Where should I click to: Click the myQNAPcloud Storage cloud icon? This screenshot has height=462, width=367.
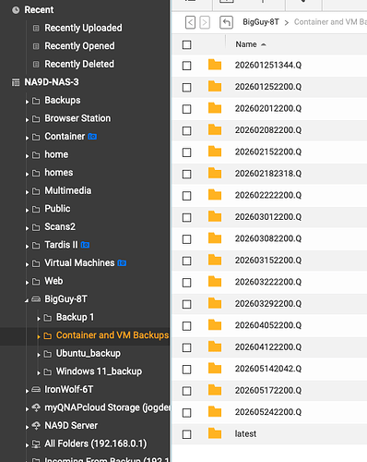(36, 407)
